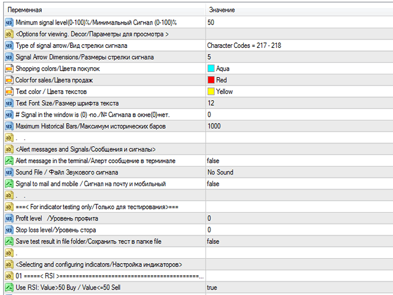Click the boolean icon beside Save test result
This screenshot has width=393, height=295.
click(9, 242)
